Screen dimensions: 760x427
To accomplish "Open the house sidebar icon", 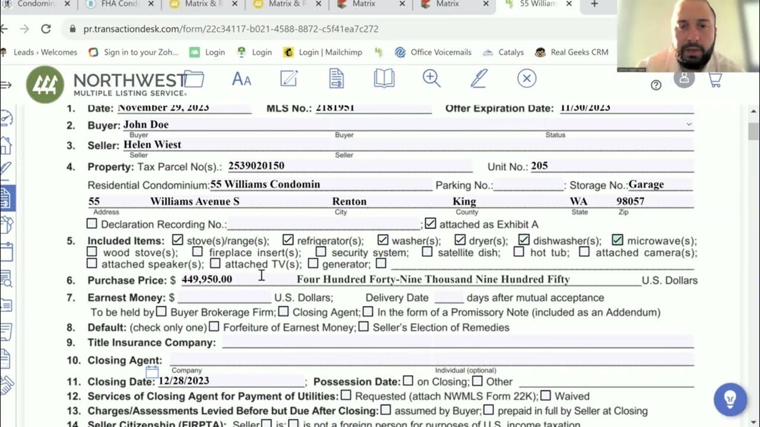I will [6, 145].
